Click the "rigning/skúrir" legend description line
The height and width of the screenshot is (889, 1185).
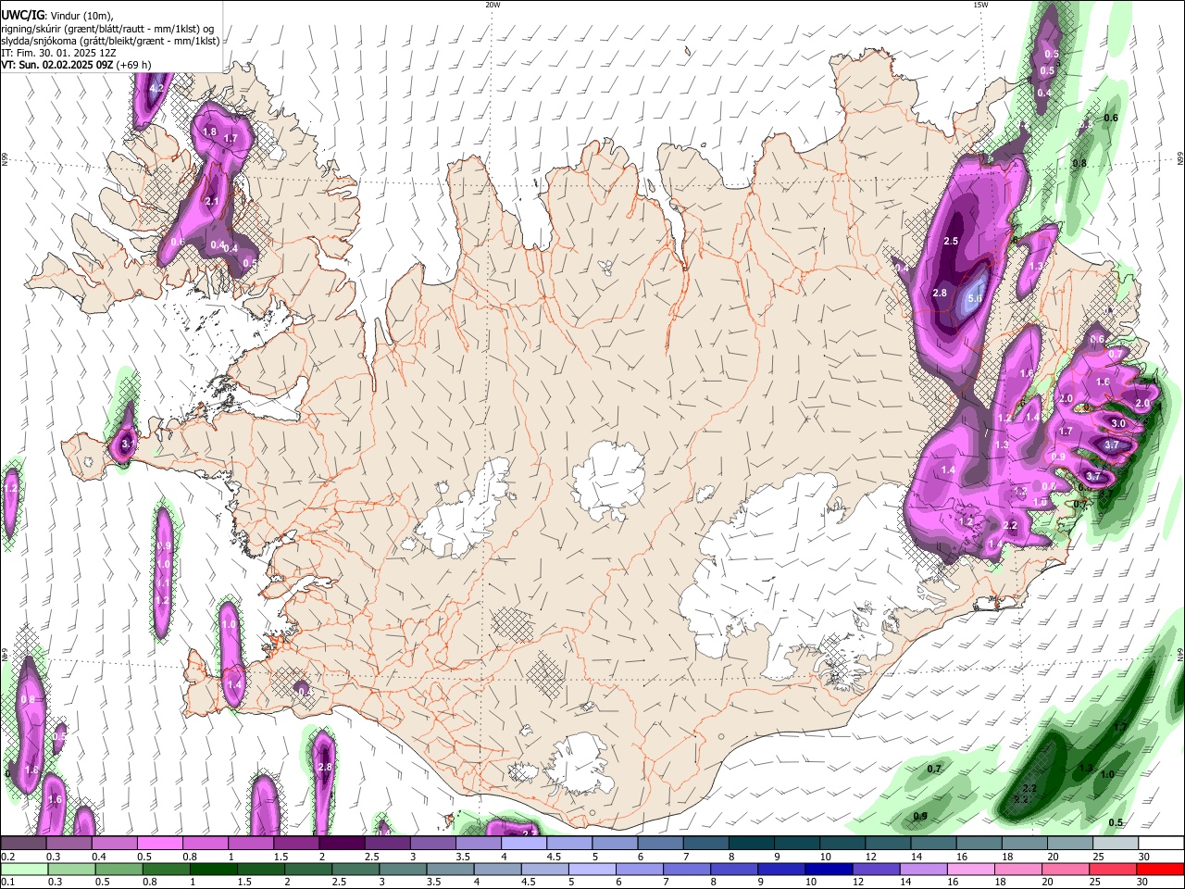click(107, 29)
